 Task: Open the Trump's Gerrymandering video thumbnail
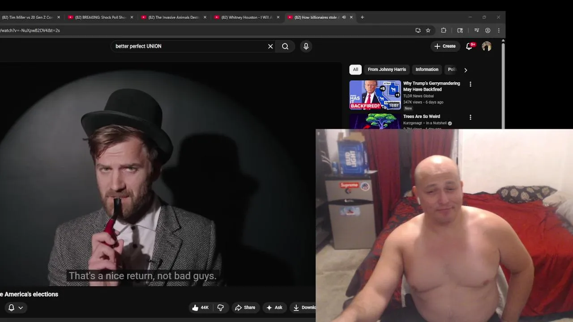pyautogui.click(x=375, y=95)
